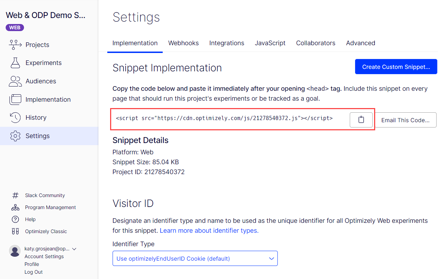Click the Settings page title
The image size is (438, 279).
136,17
